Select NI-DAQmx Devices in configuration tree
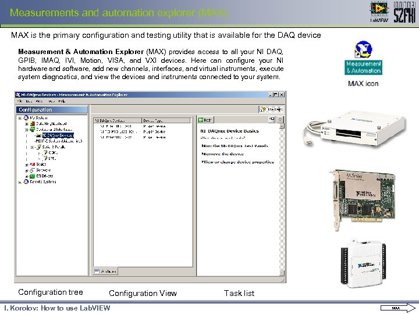The height and width of the screenshot is (314, 419). pos(58,135)
